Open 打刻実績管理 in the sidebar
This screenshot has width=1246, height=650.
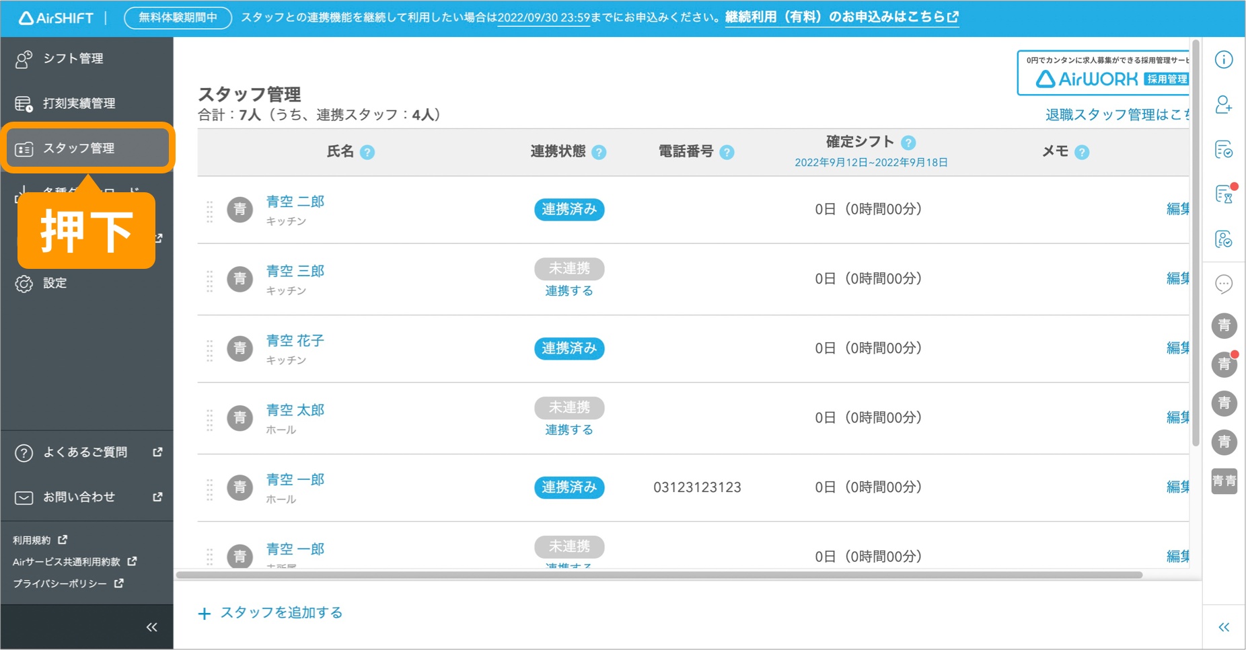79,104
